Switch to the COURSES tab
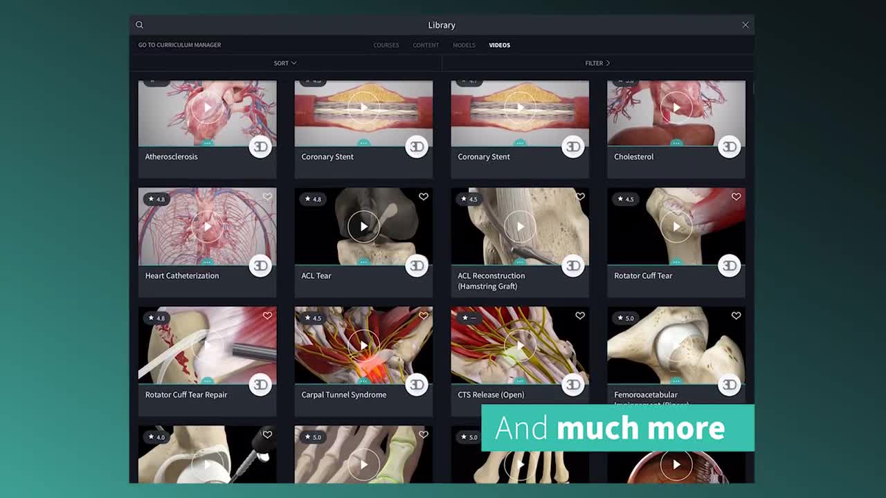 [386, 45]
